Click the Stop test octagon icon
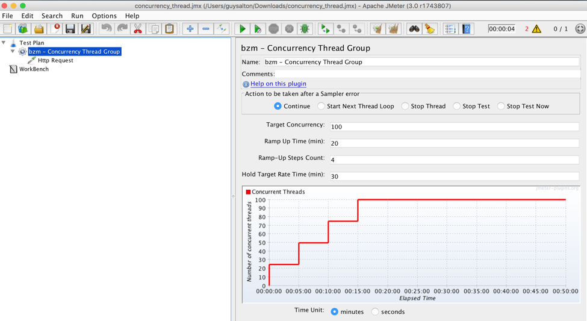 point(274,29)
